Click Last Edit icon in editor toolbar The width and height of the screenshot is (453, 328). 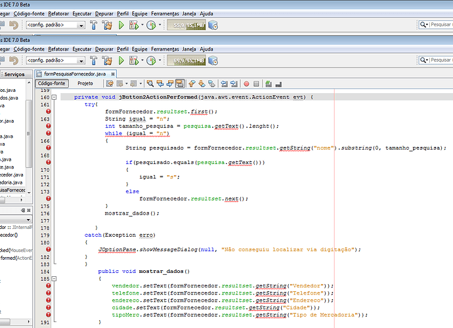coord(110,83)
